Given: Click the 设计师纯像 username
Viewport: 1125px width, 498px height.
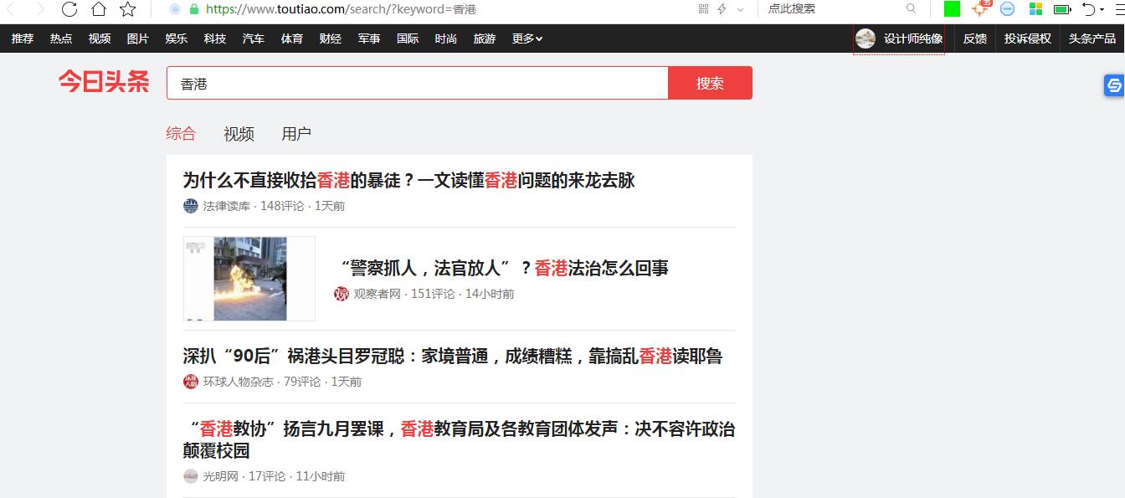Looking at the screenshot, I should coord(913,39).
